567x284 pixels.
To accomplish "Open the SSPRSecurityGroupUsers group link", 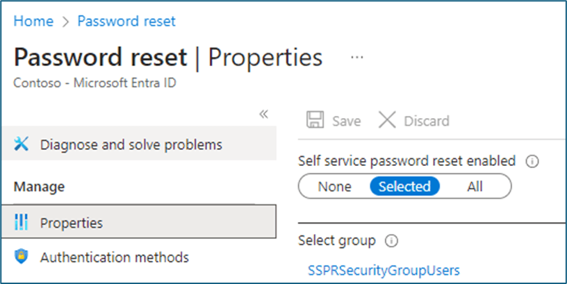I will 384,270.
